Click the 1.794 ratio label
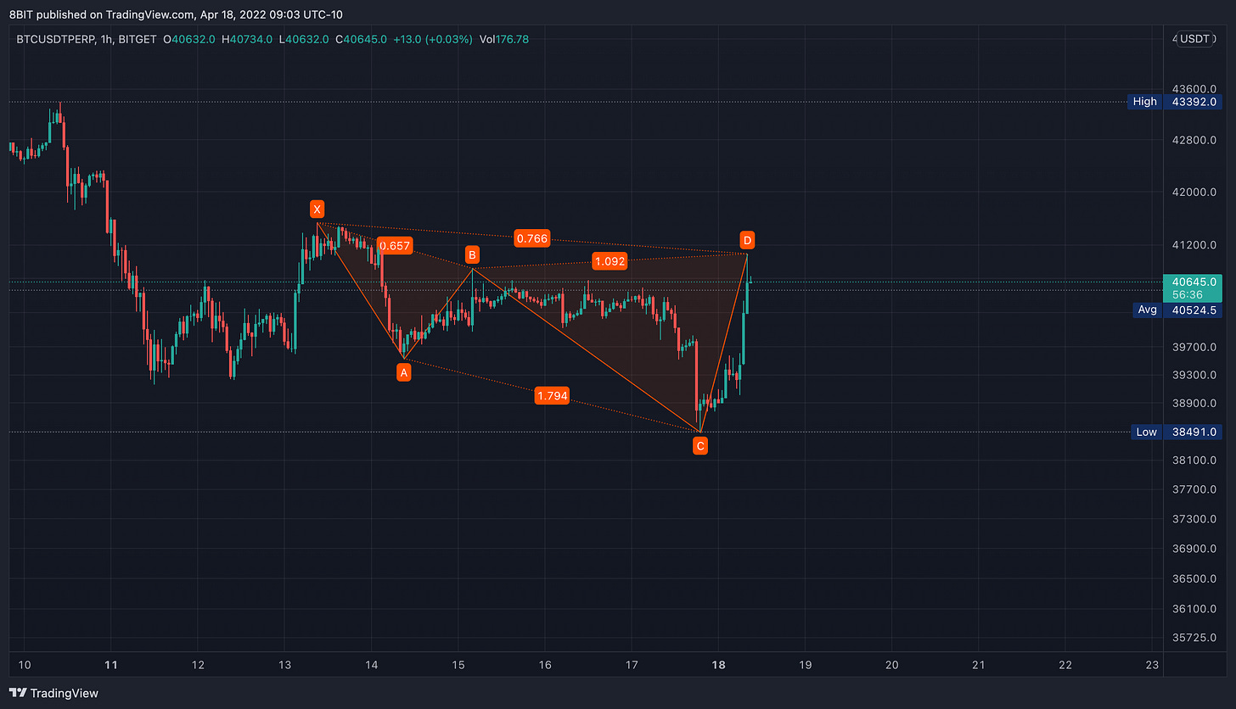Viewport: 1236px width, 709px height. click(x=552, y=395)
